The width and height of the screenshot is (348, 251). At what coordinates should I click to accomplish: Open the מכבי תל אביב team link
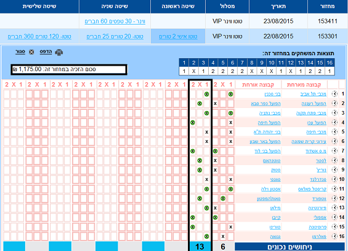(313, 95)
